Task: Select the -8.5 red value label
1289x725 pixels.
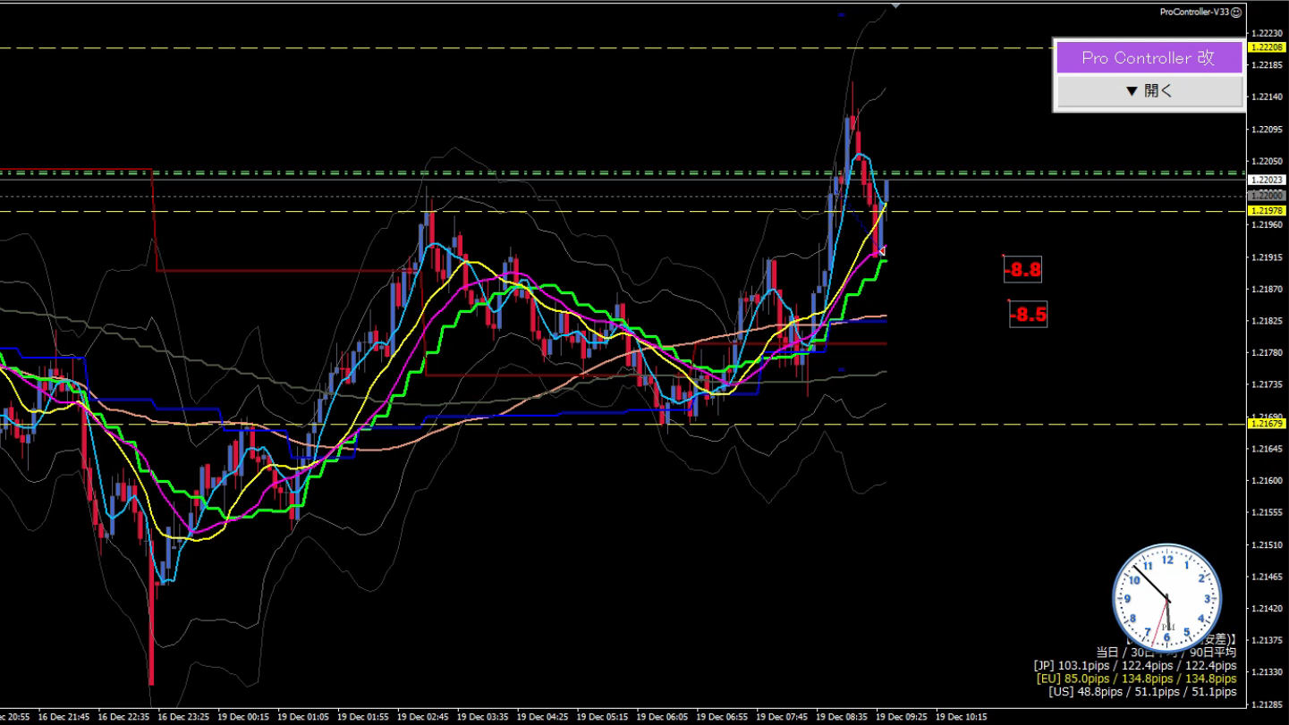Action: (x=1028, y=315)
